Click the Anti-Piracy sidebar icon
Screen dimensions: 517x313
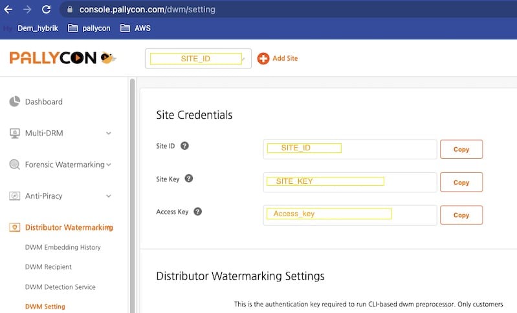coord(14,196)
